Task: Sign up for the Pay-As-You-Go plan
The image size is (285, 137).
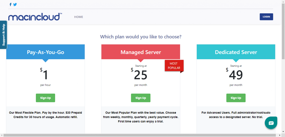Action: [x=45, y=98]
